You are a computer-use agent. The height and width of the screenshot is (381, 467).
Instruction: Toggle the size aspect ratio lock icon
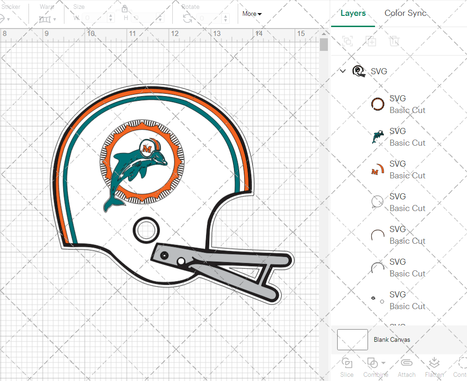[125, 9]
